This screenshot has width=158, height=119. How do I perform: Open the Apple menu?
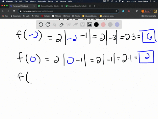(x=3, y=1)
